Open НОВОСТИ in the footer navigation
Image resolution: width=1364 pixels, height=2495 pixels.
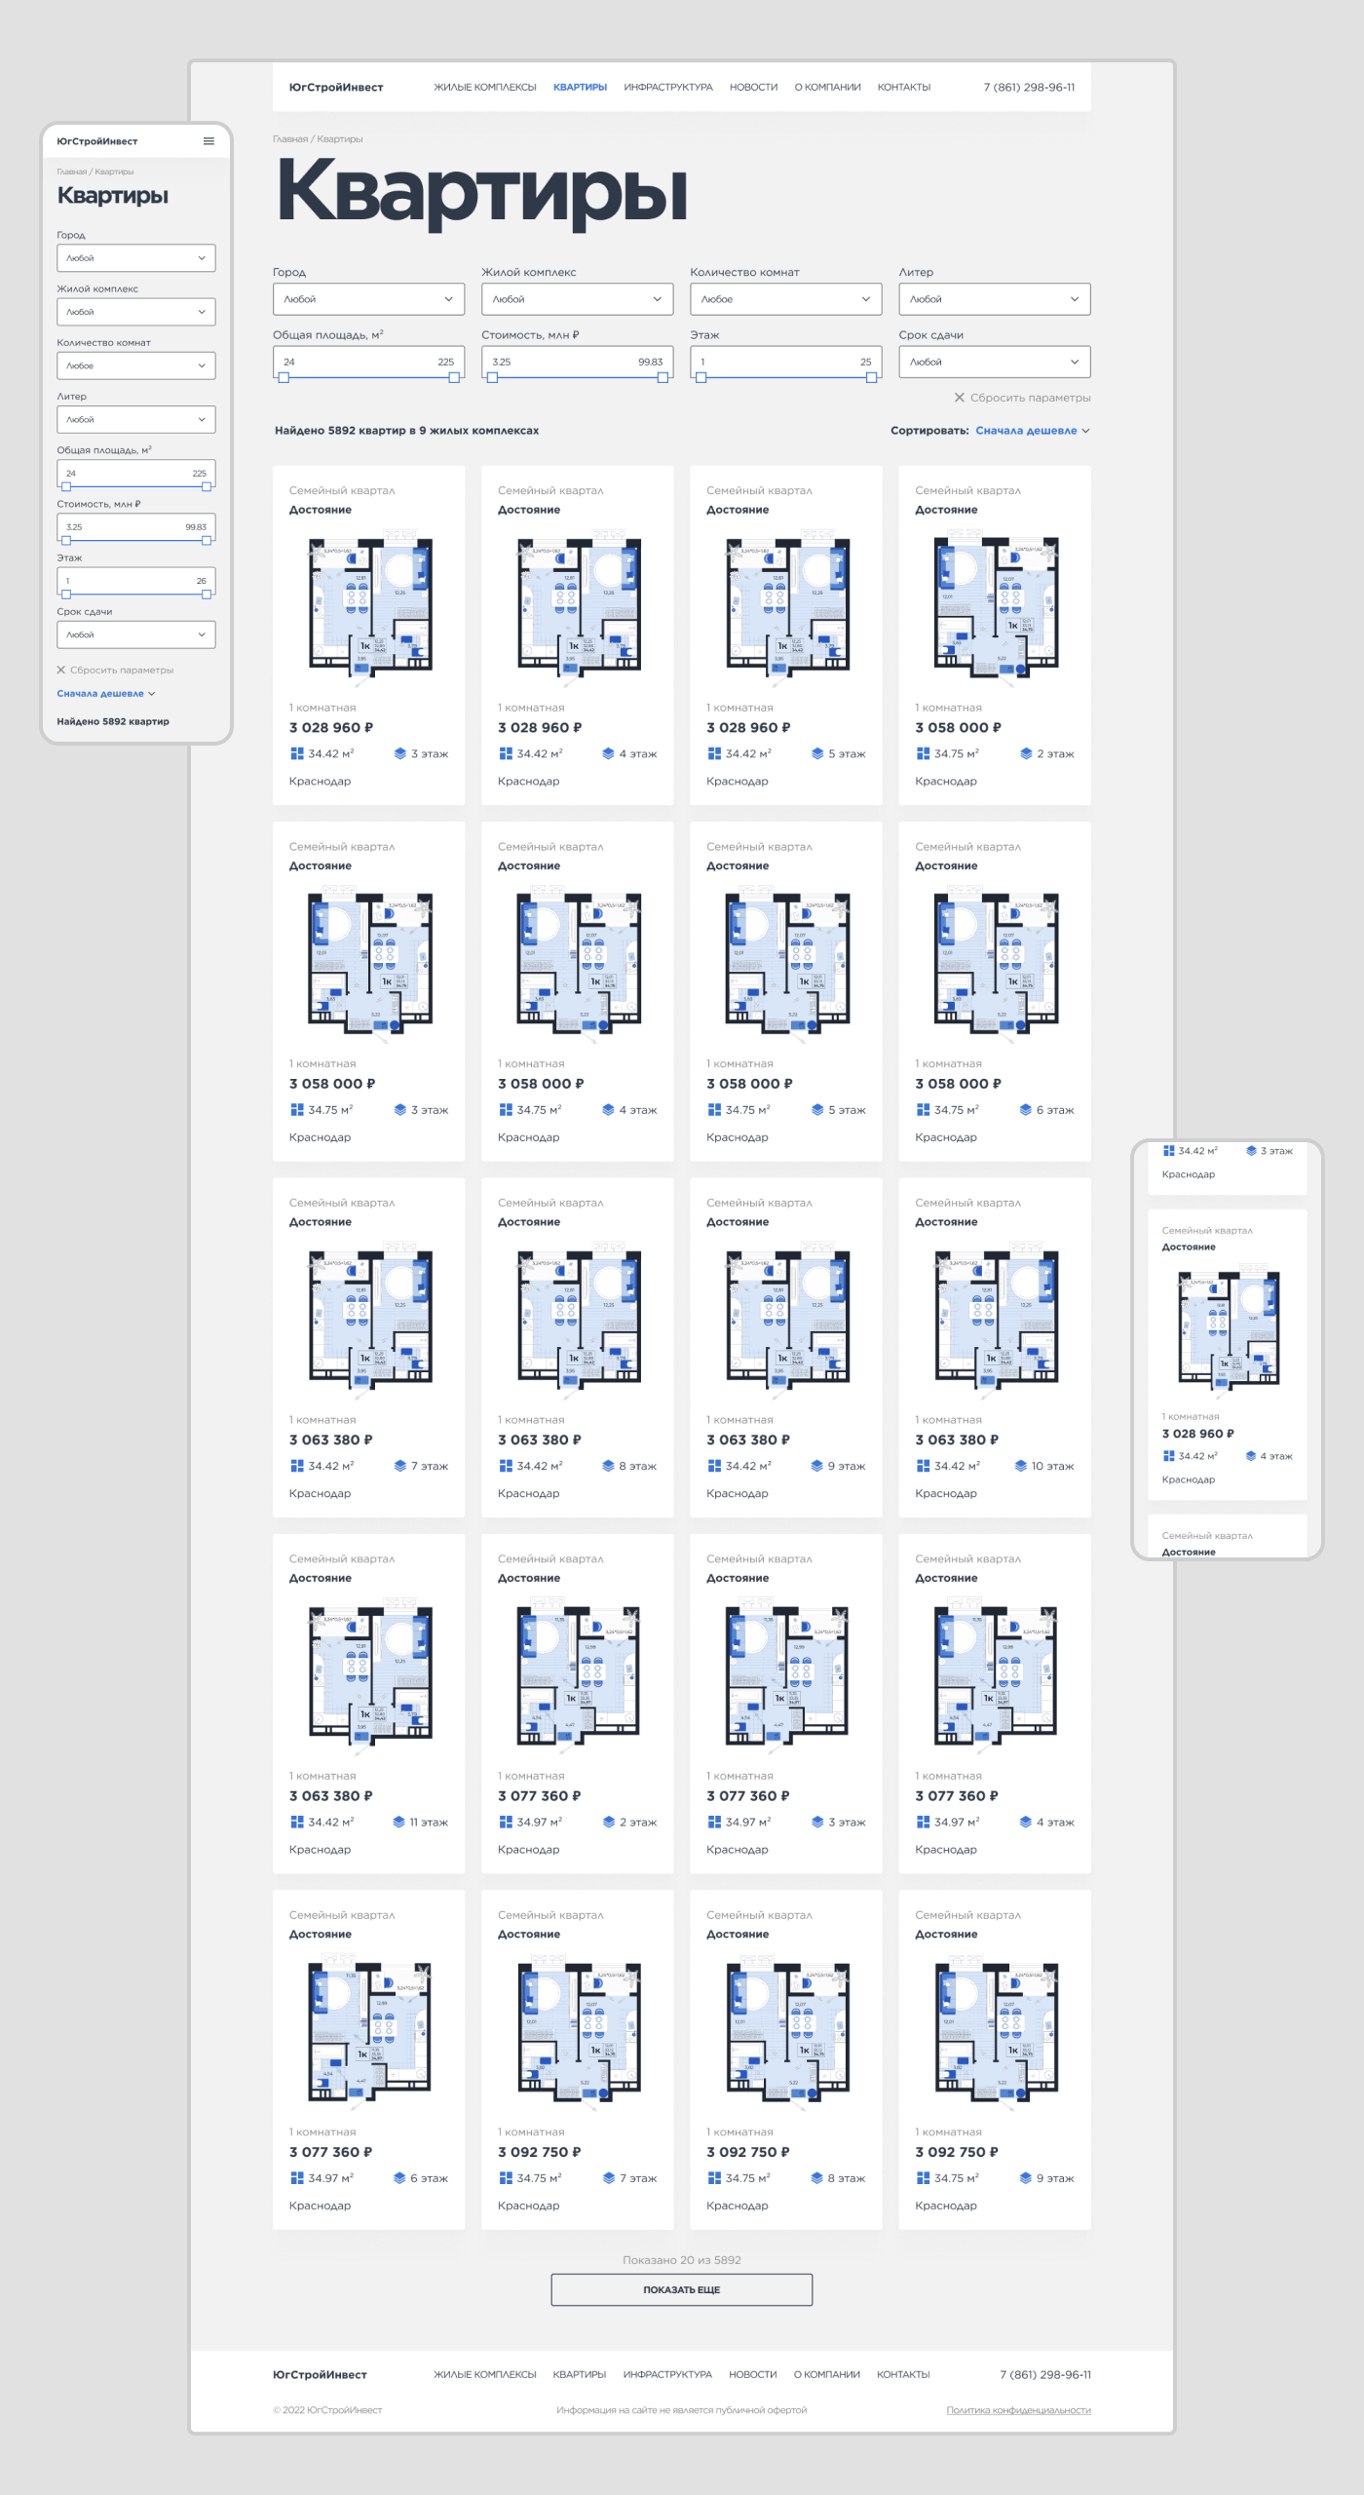point(753,2375)
